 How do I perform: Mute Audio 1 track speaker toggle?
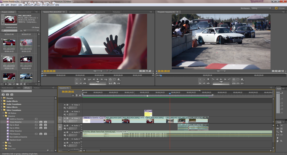point(65,126)
